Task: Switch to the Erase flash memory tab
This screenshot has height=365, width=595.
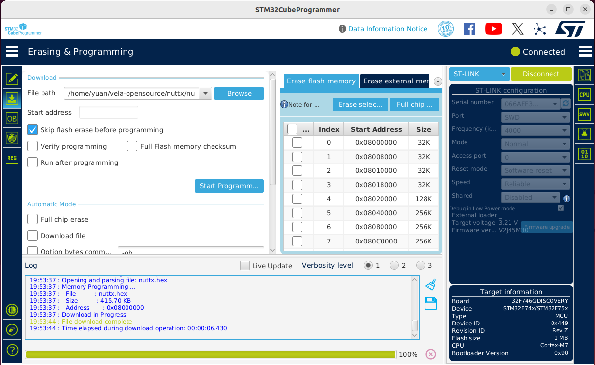Action: [321, 81]
